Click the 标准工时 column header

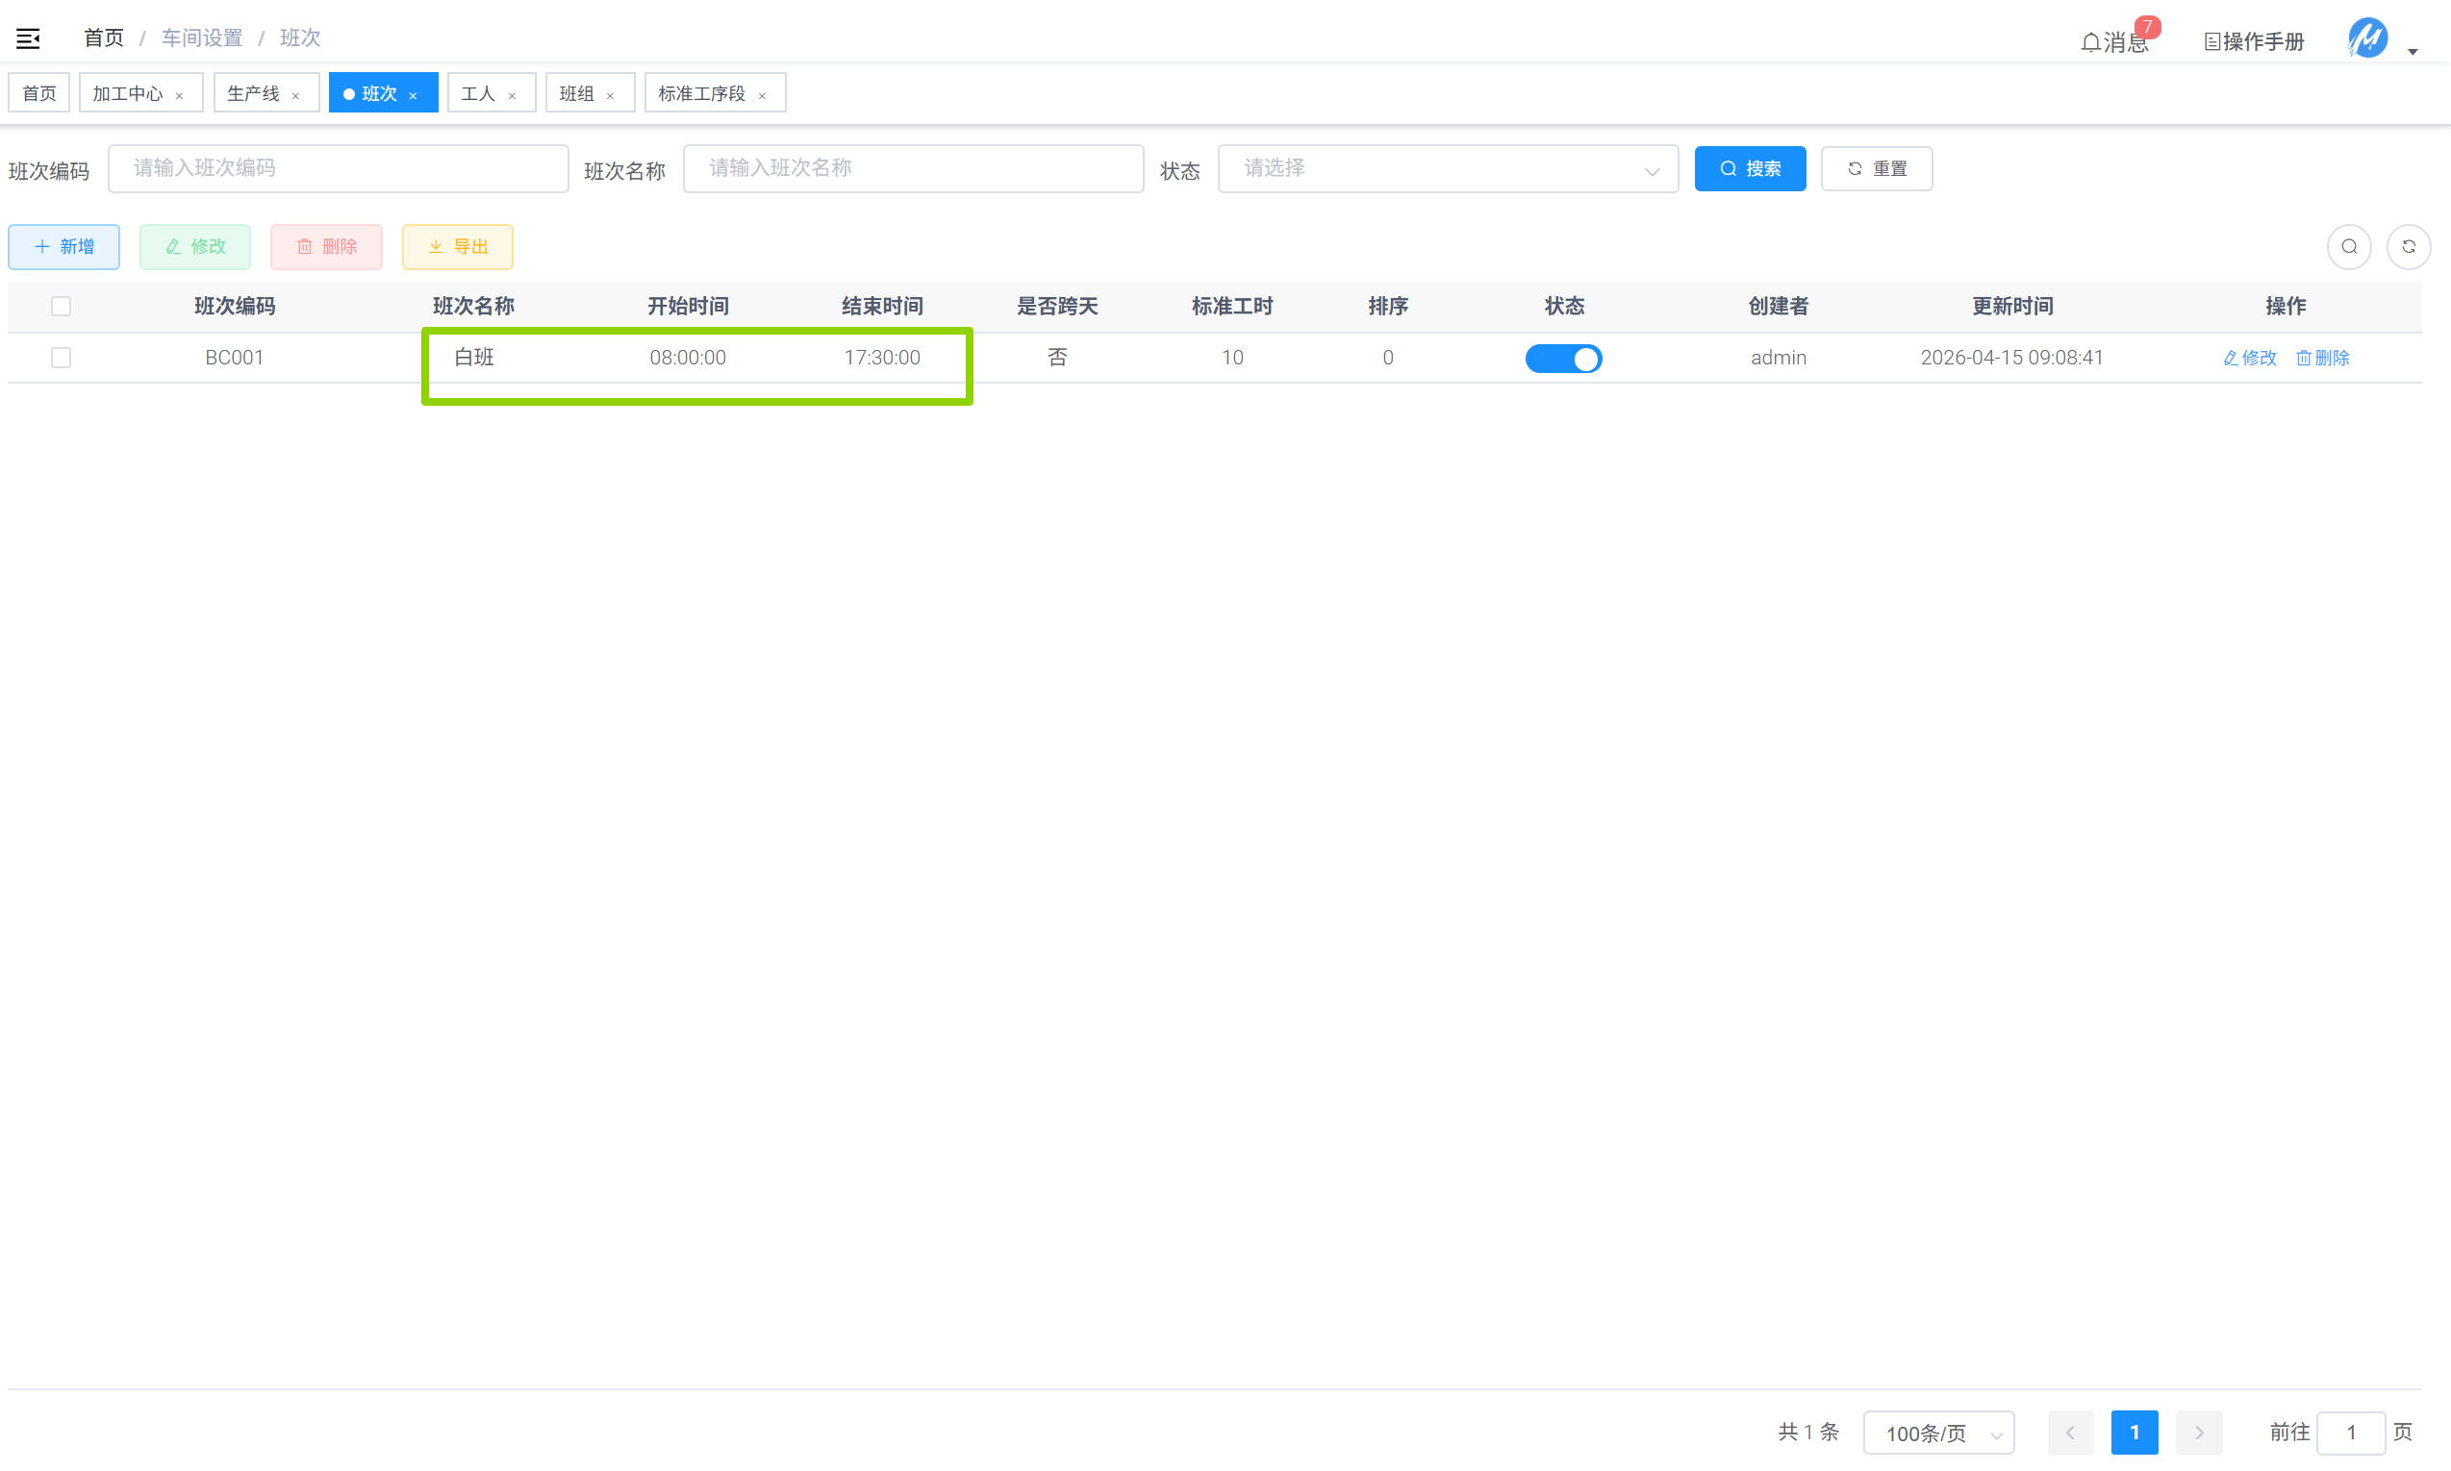click(1232, 307)
